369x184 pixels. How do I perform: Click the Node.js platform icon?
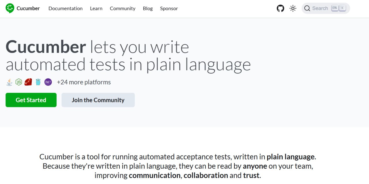(19, 82)
